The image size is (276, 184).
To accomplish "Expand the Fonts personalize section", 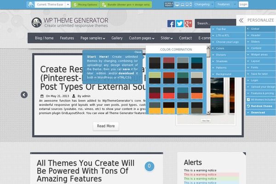I will (x=261, y=68).
